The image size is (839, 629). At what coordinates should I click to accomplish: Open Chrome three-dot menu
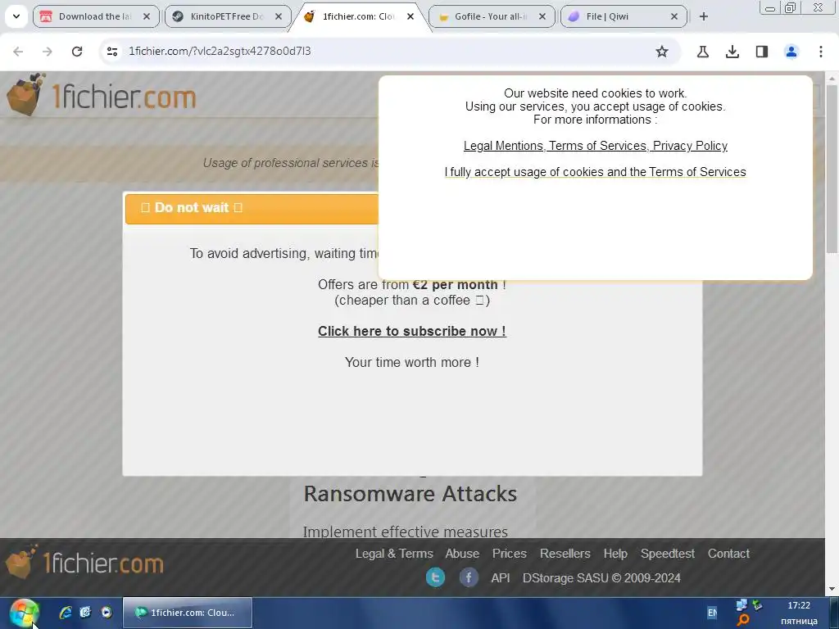[820, 52]
